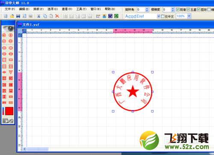
Task: Toggle the 用章 checkbox
Action: pos(178,9)
